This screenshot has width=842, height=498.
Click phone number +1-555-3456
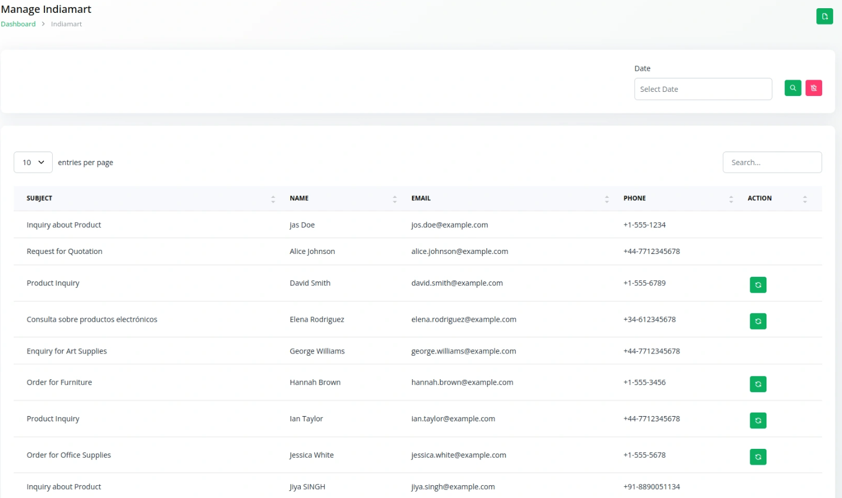coord(644,382)
